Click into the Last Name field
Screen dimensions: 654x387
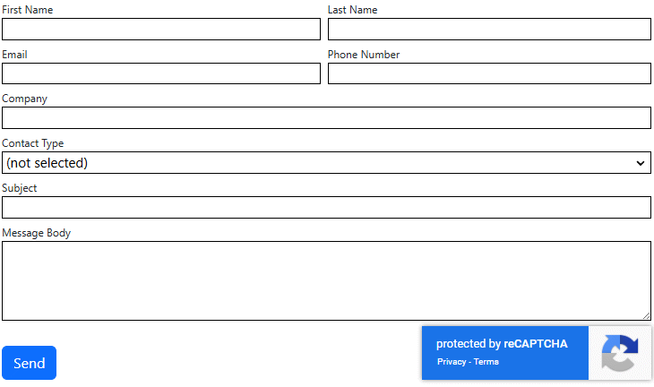point(489,30)
